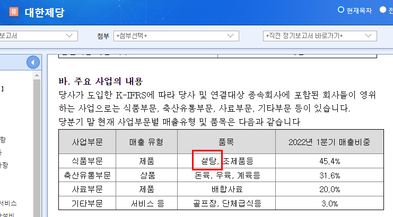The height and width of the screenshot is (217, 393).
Task: Collapse the sidebar with the round arrow button
Action: [x=33, y=62]
